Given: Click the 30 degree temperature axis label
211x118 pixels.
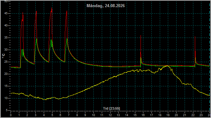Looking at the screenshot, I should [x=6, y=50].
